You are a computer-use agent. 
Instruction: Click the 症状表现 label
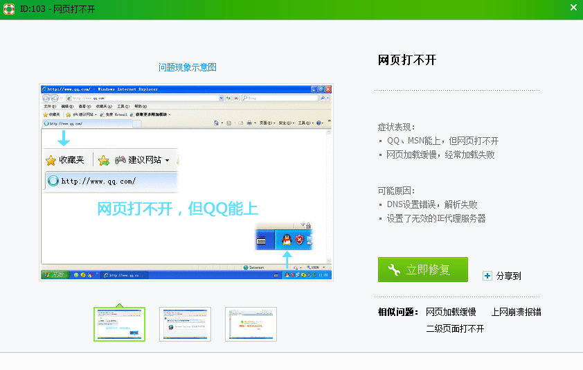click(396, 127)
